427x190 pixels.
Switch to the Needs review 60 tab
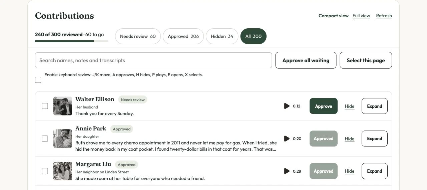tap(138, 36)
